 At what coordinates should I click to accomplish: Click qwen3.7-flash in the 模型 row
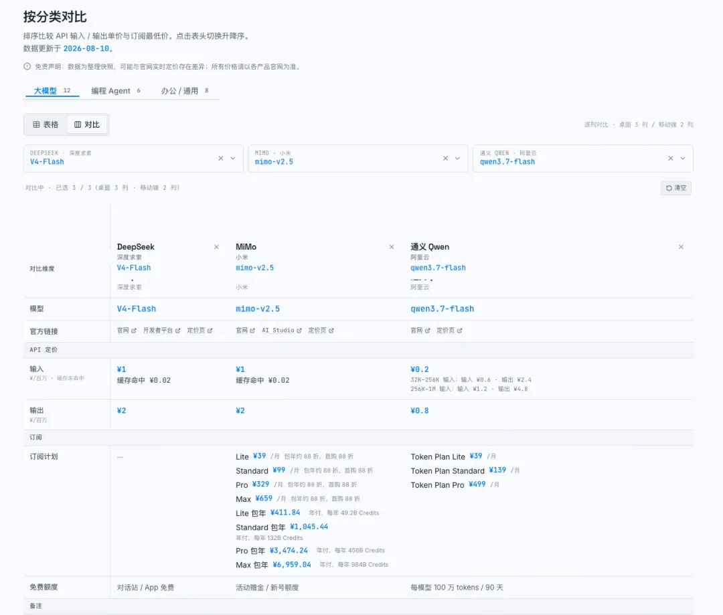coord(443,309)
